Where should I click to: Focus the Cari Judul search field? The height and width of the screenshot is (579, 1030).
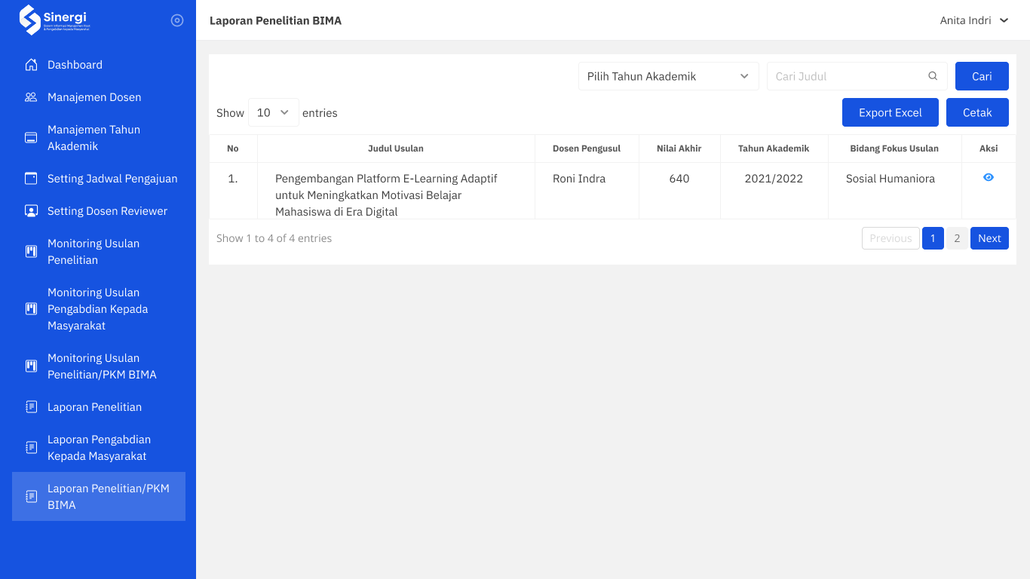pyautogui.click(x=857, y=76)
